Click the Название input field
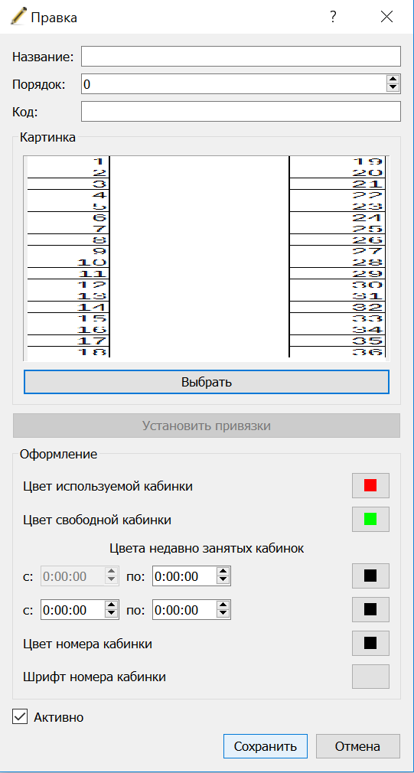The height and width of the screenshot is (773, 414). (x=241, y=56)
